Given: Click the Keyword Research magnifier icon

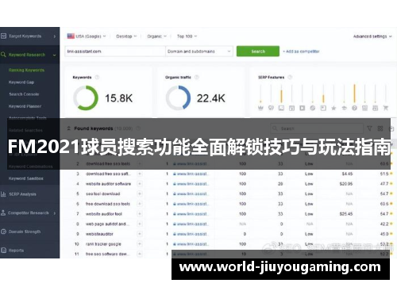Looking at the screenshot, I should click(3, 55).
